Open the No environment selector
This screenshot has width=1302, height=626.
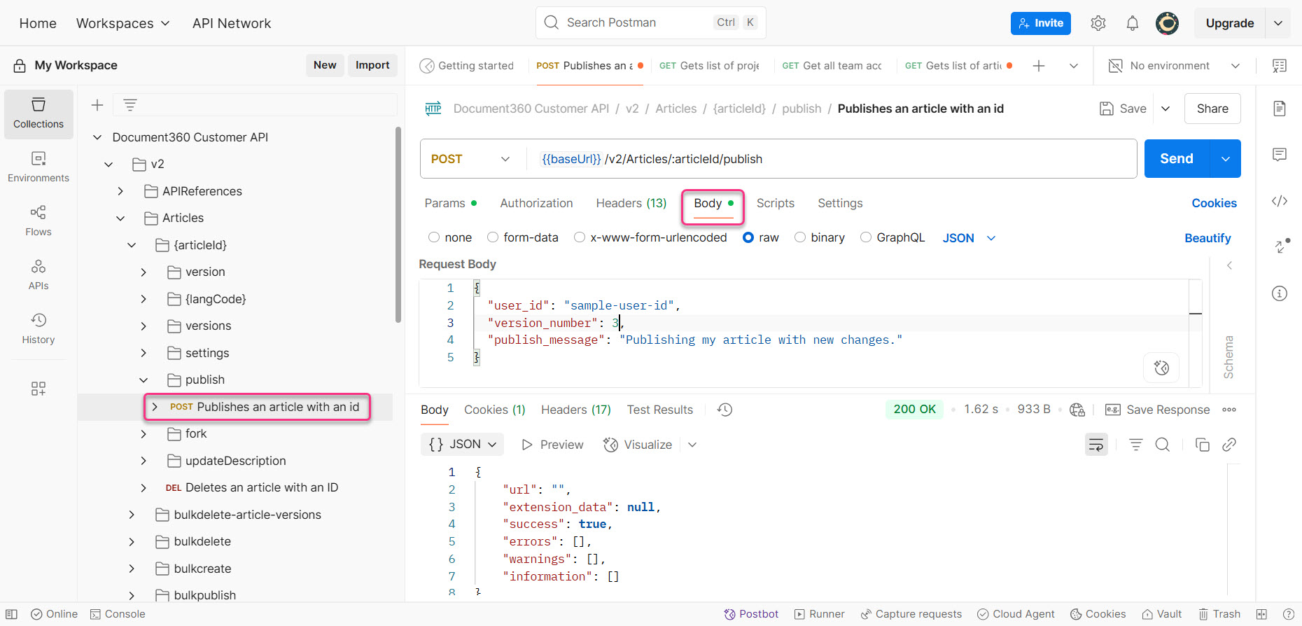[x=1175, y=66]
